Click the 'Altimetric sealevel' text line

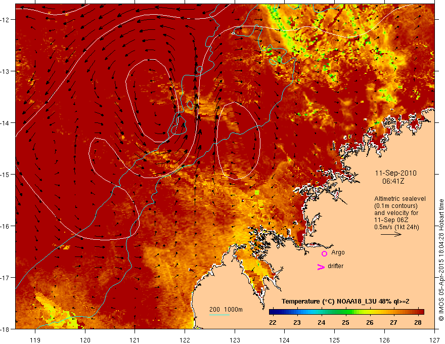[x=400, y=199]
